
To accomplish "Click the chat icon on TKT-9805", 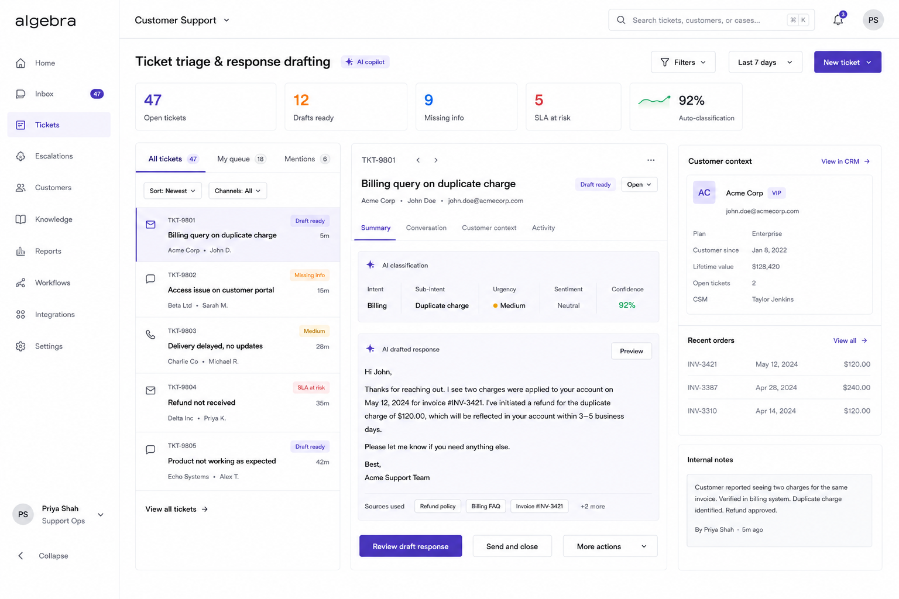I will point(150,450).
